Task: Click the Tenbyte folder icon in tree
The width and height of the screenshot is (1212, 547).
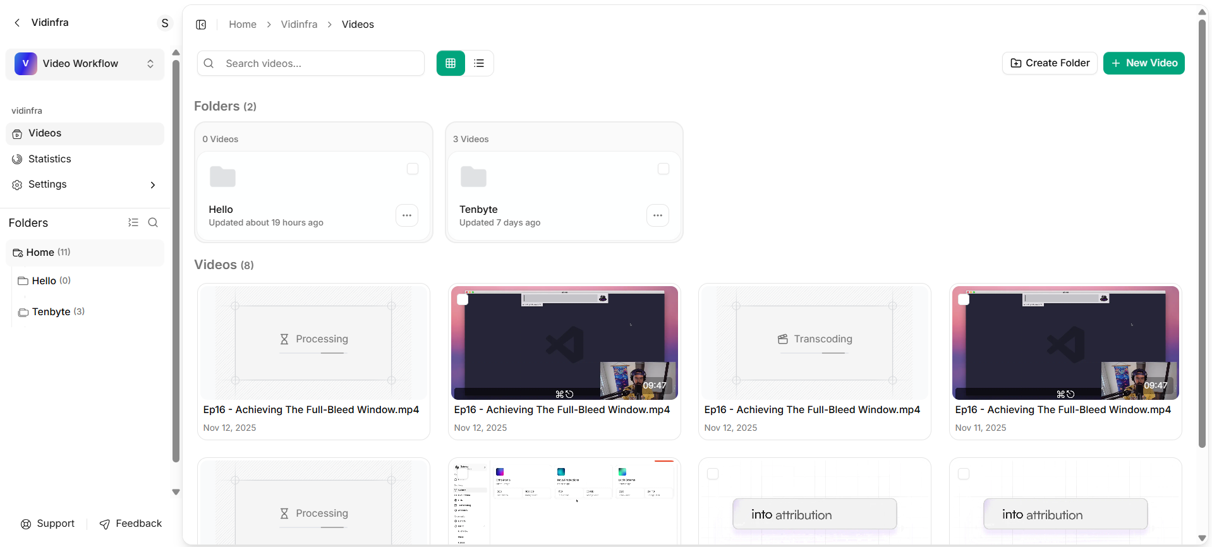Action: 23,312
